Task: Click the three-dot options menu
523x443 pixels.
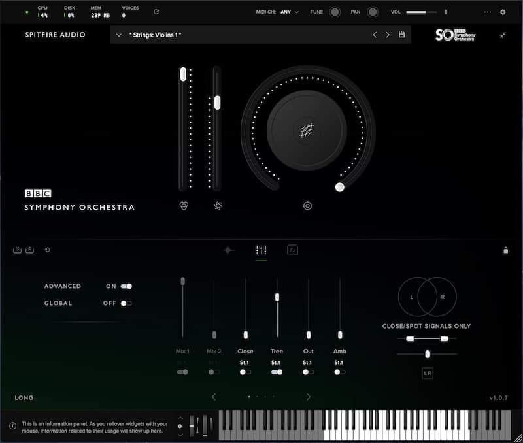Action: click(x=487, y=12)
